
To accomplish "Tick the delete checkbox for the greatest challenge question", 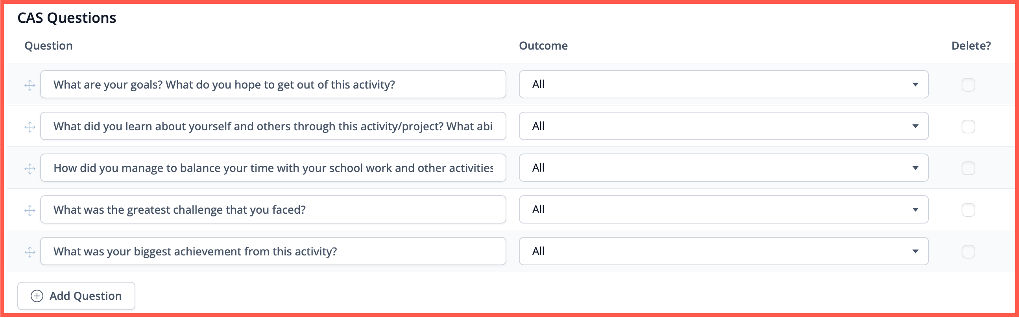I will click(968, 210).
